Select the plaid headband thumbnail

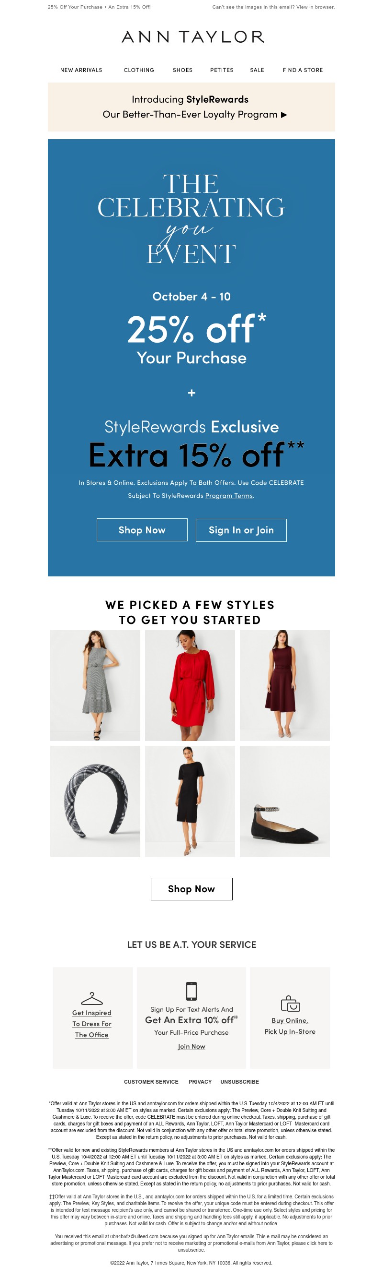point(95,801)
